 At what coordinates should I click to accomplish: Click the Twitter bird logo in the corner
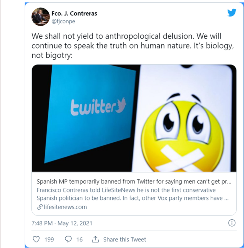(232, 13)
